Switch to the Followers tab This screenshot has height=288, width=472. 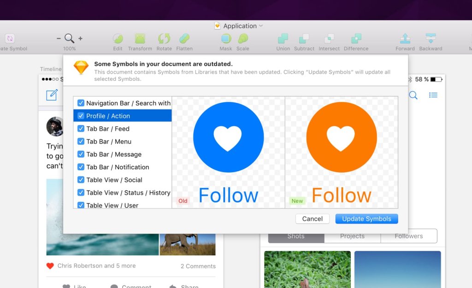pos(409,236)
